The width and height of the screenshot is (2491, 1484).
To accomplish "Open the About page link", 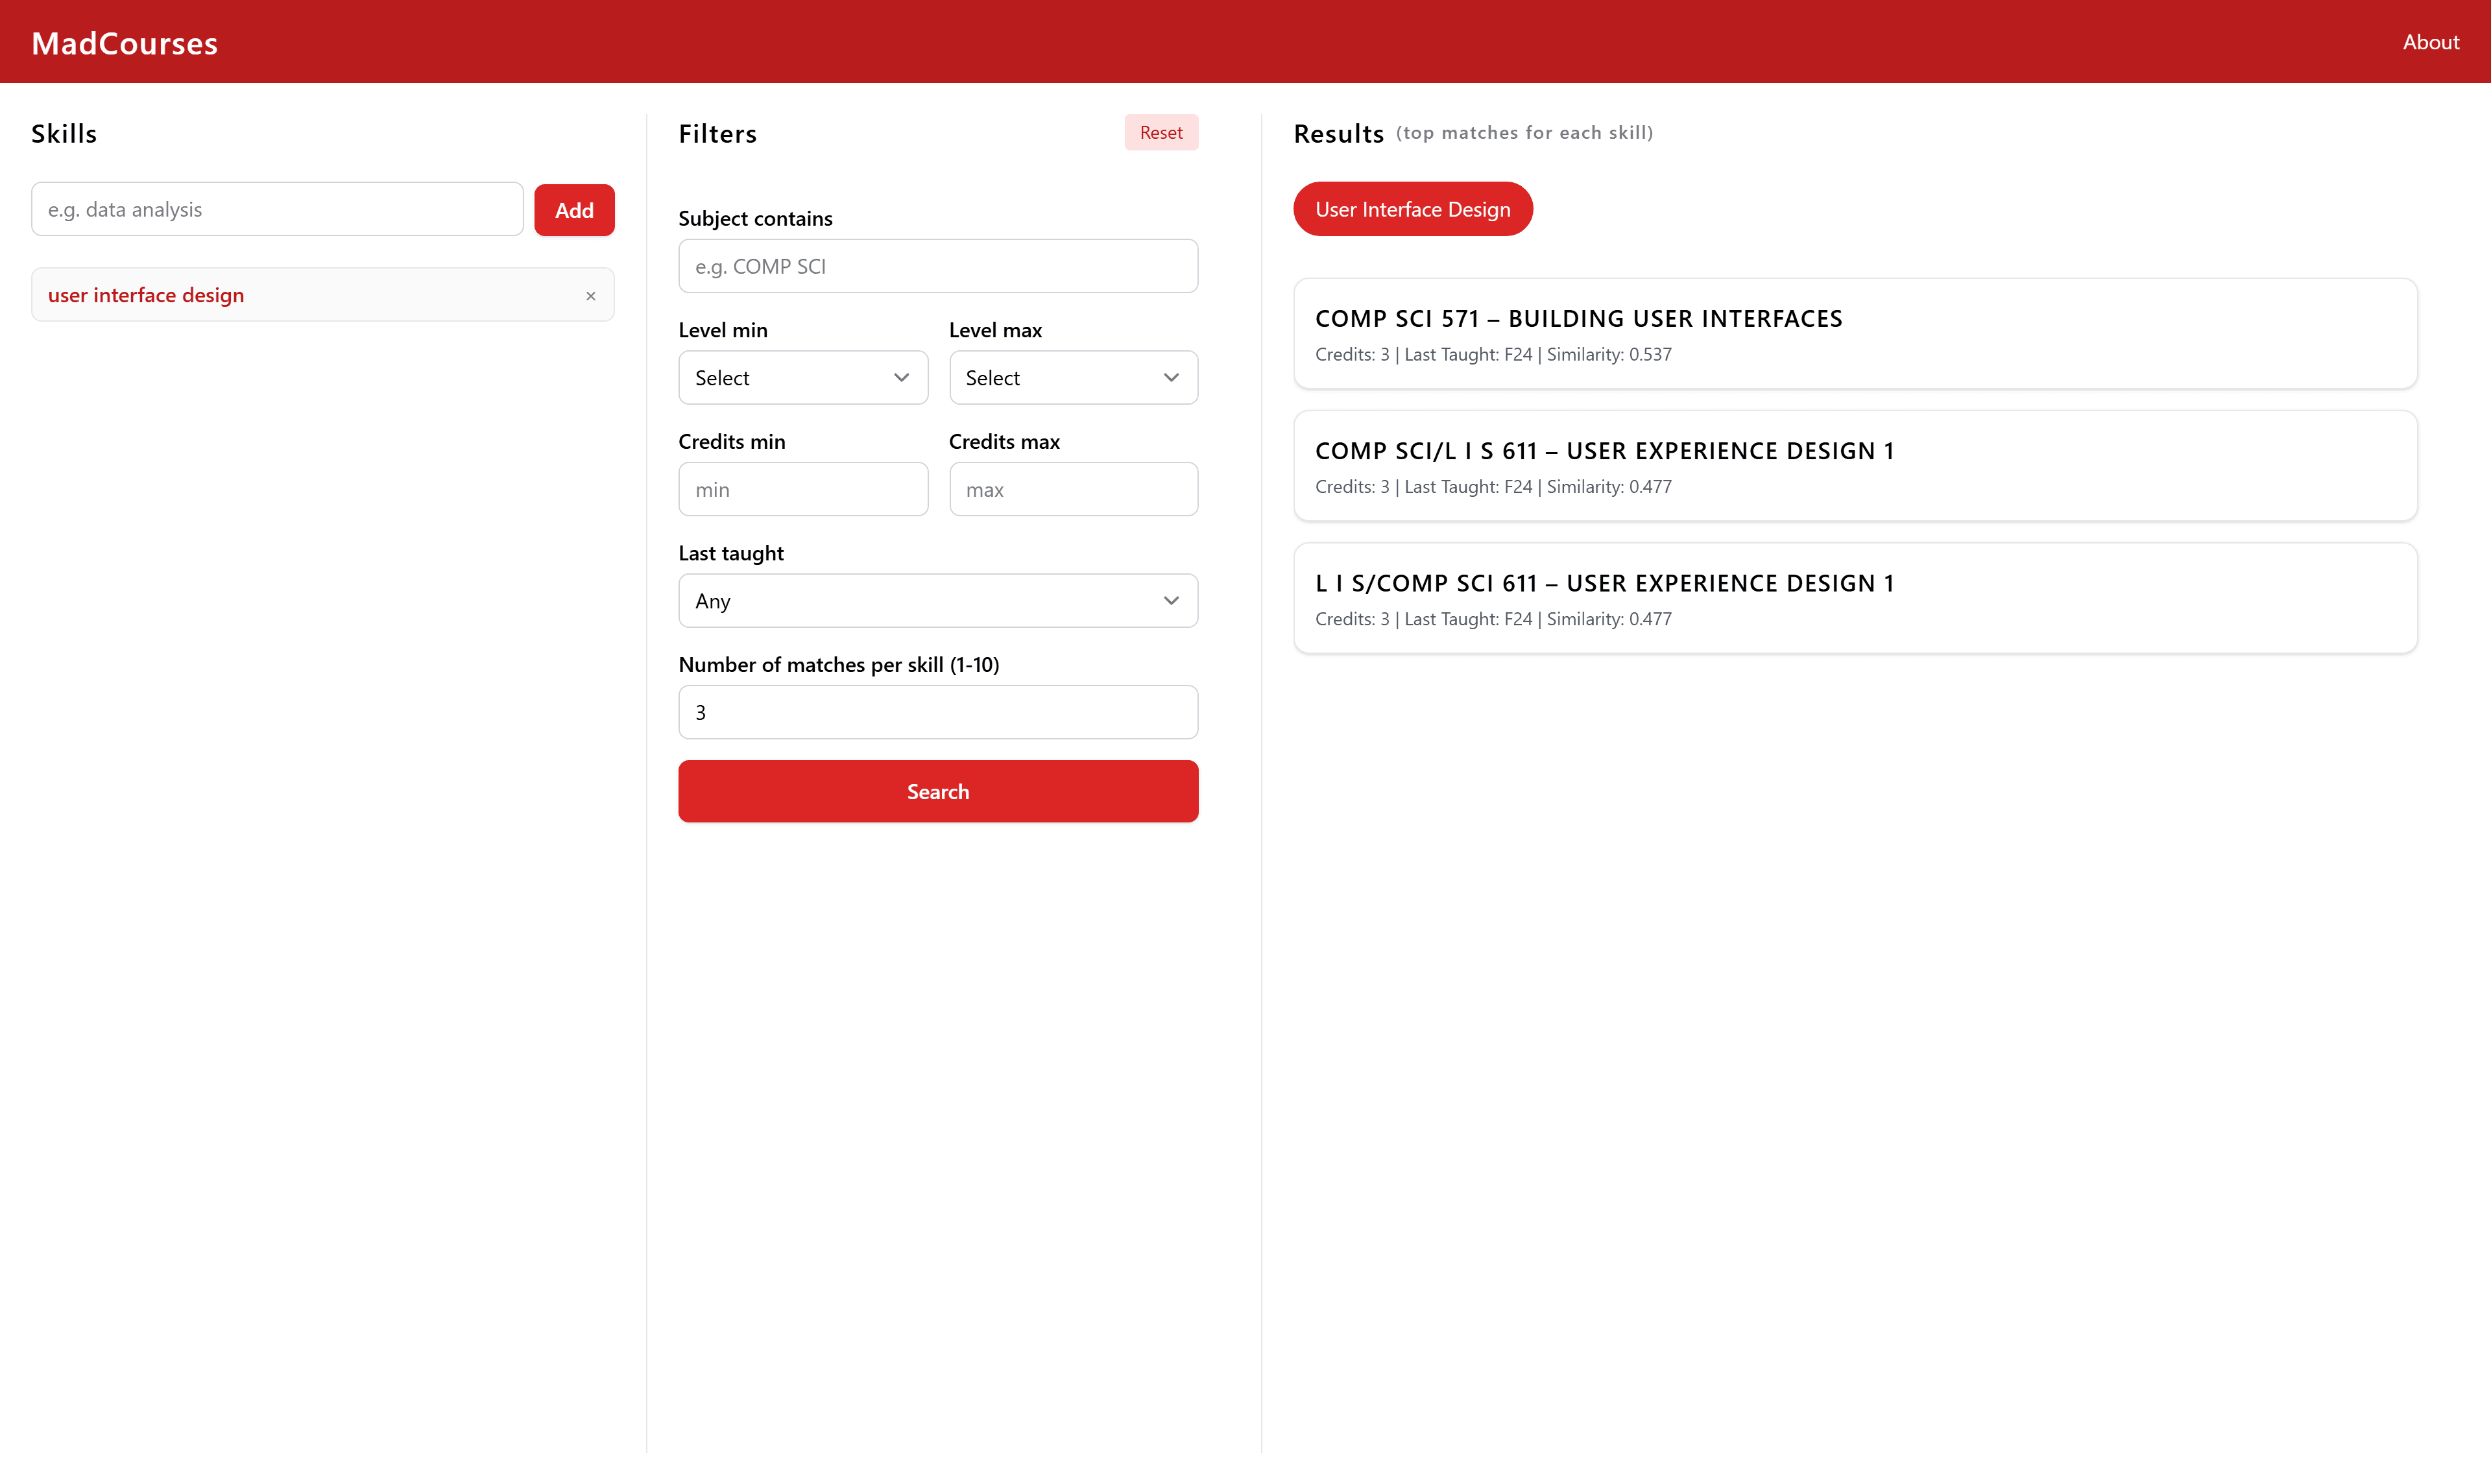I will click(2430, 42).
